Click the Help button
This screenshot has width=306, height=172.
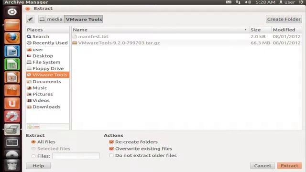[38, 166]
